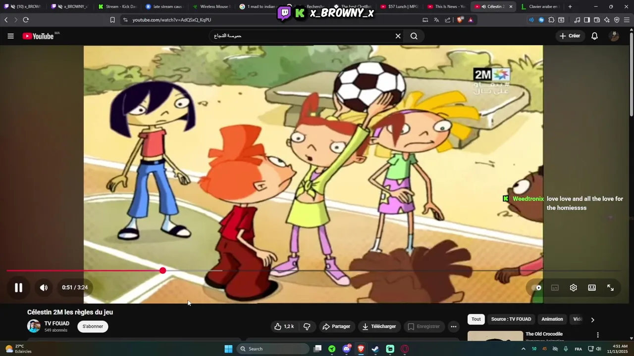Screen dimensions: 634x356
Task: Reload the page
Action: click(26, 20)
